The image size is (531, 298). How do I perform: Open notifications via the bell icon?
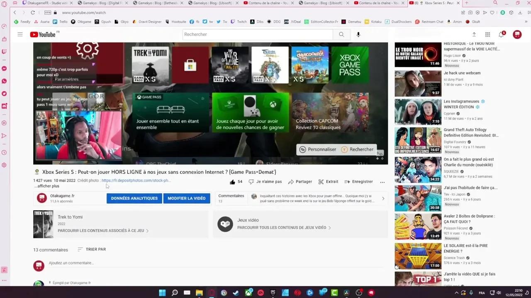[x=500, y=34]
